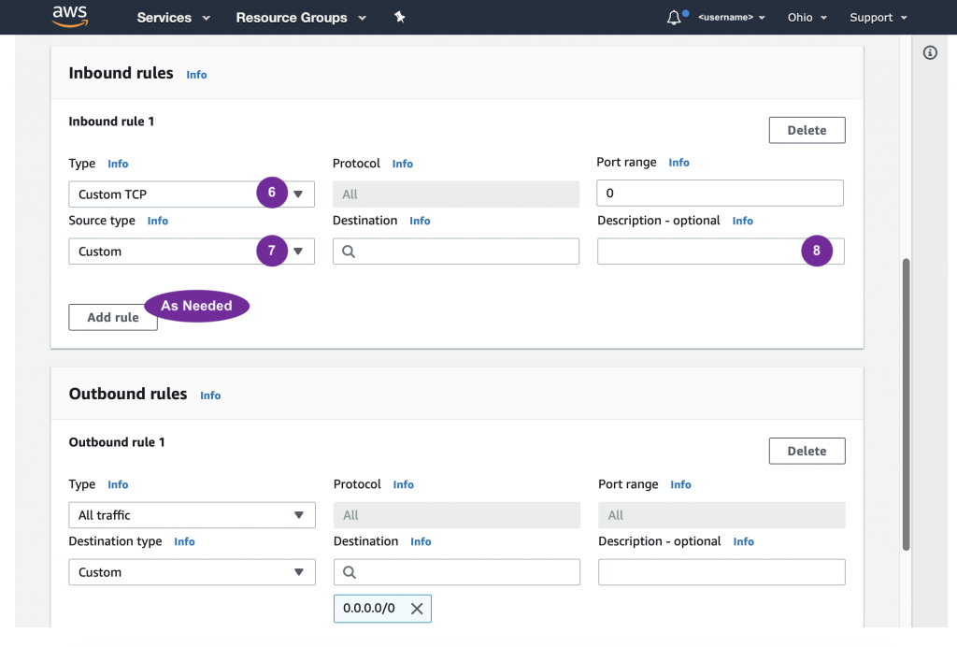Click the AWS logo home icon
This screenshot has height=647, width=957.
(70, 16)
